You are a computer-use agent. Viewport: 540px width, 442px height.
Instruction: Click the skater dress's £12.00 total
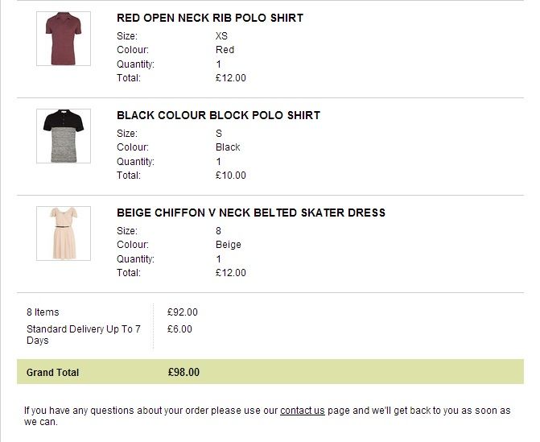click(231, 273)
